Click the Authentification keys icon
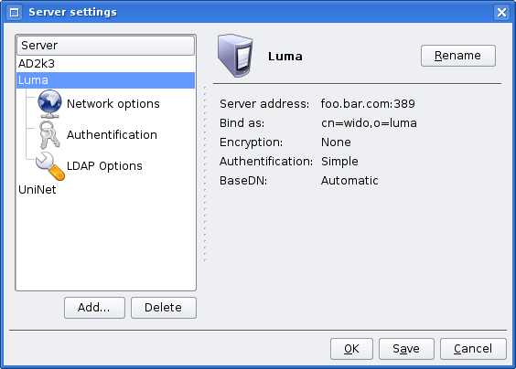This screenshot has width=516, height=369. [x=49, y=134]
